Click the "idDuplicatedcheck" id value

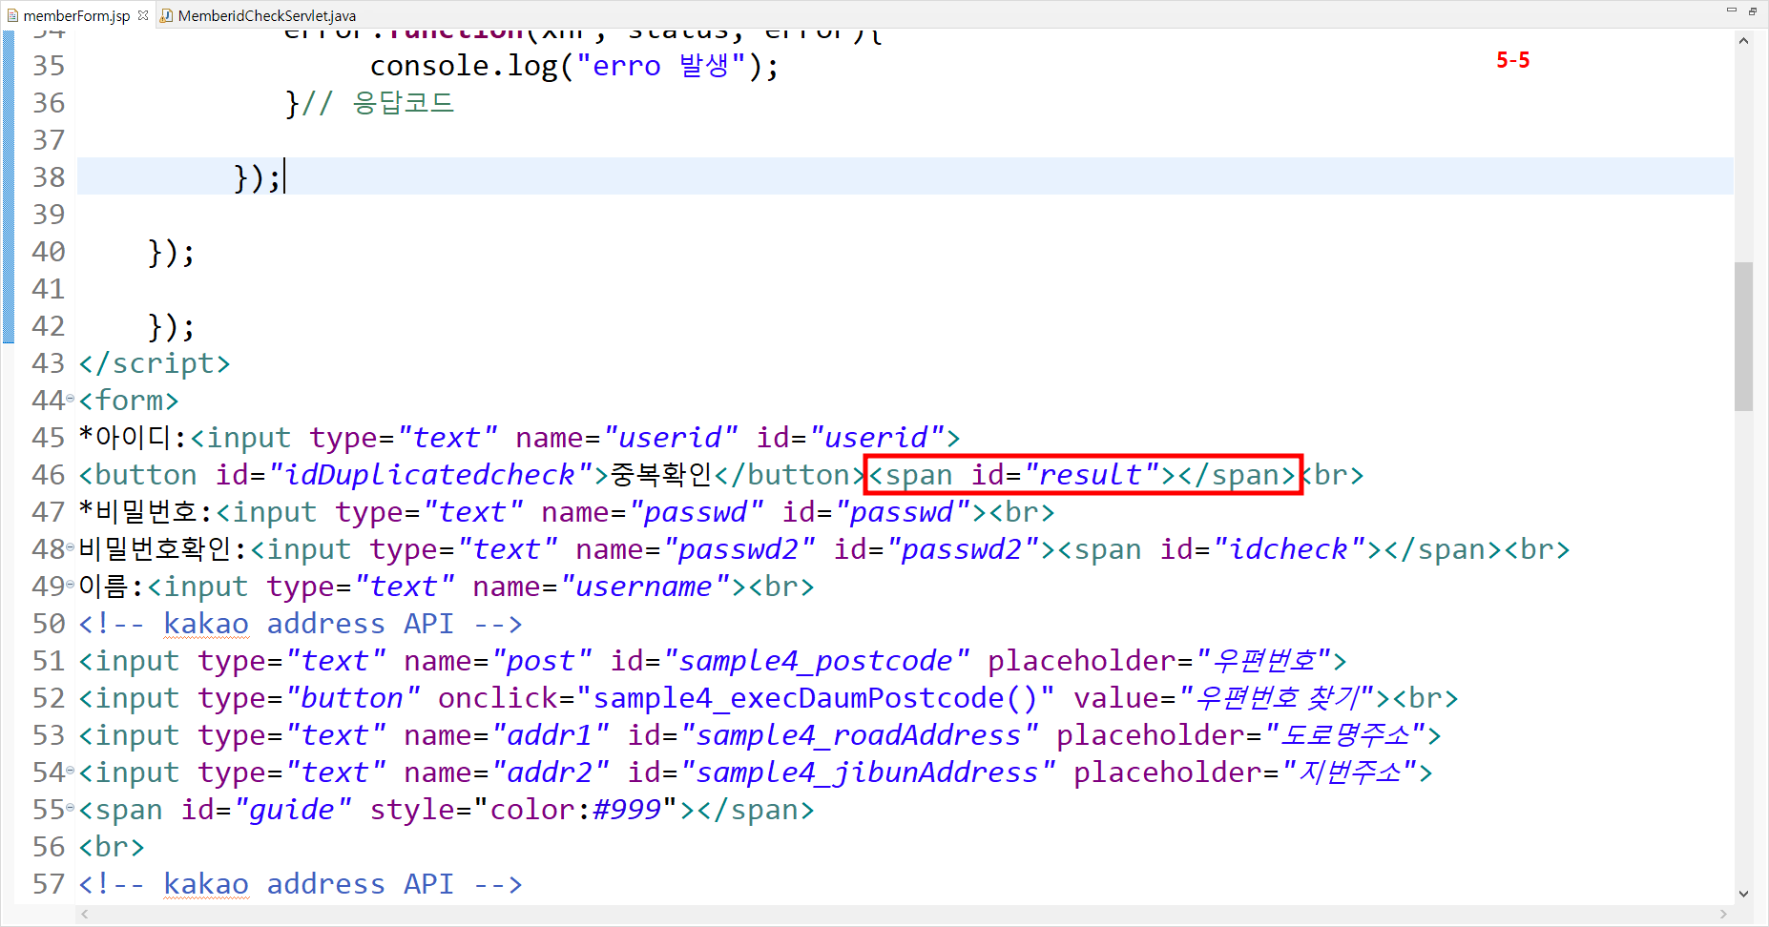point(431,475)
